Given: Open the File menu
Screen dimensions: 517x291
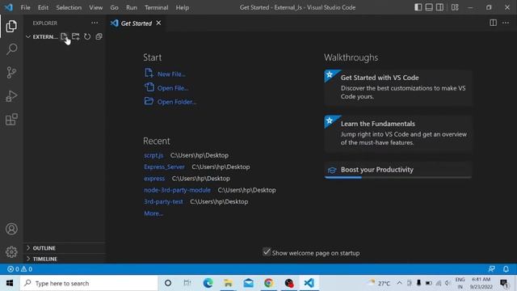Looking at the screenshot, I should pyautogui.click(x=25, y=7).
